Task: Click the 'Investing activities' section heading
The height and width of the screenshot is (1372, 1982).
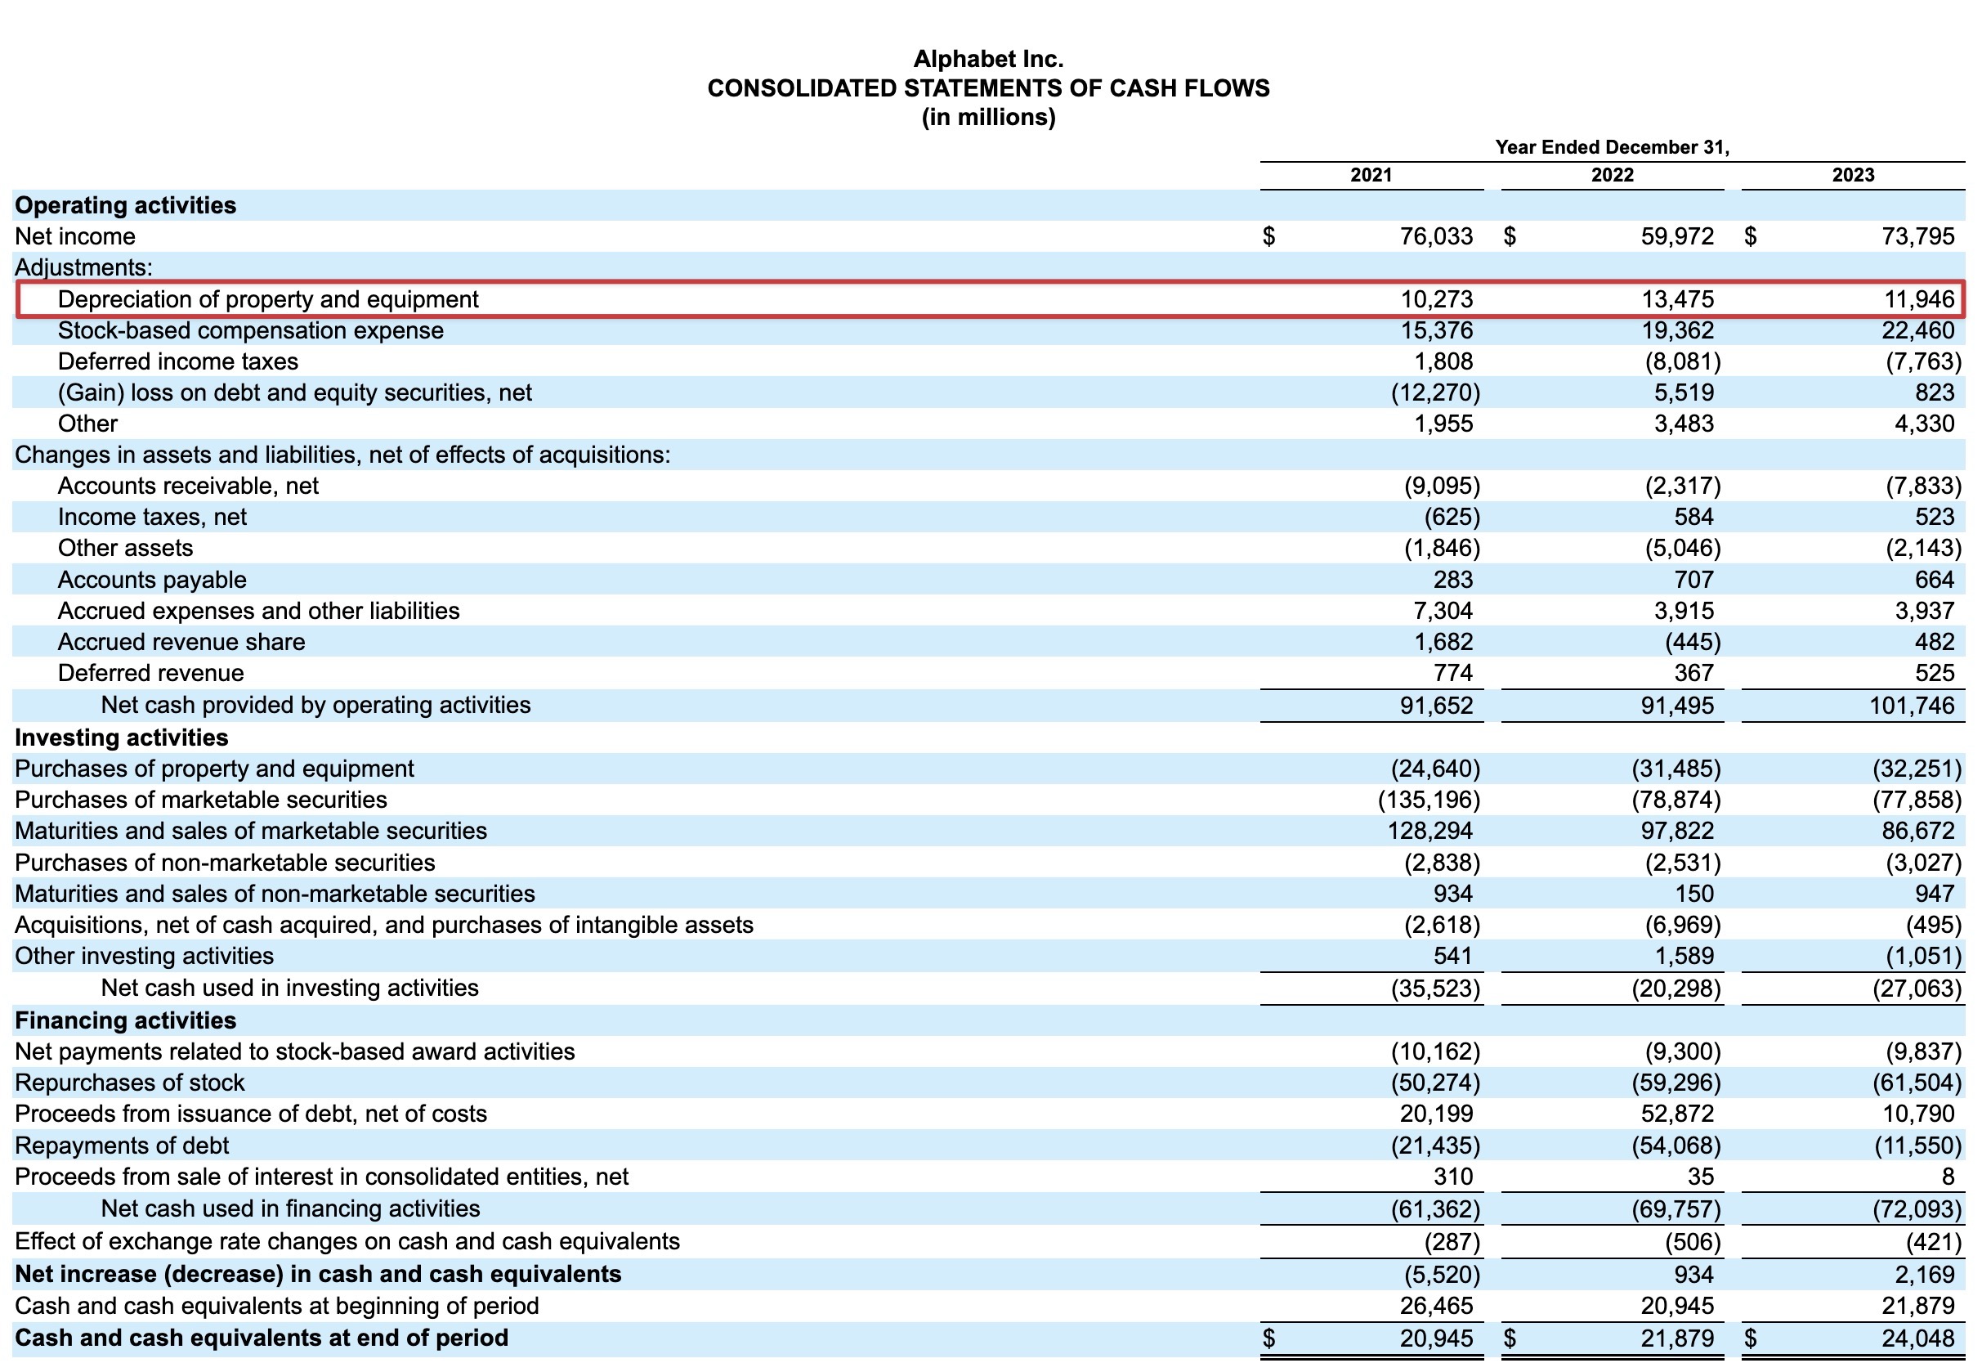Action: 121,738
